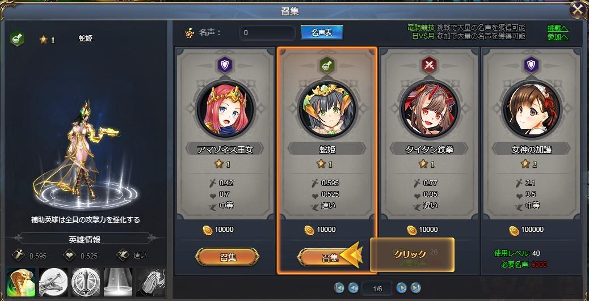
Task: Click タイタン鉄拳 hero portrait
Action: [428, 109]
